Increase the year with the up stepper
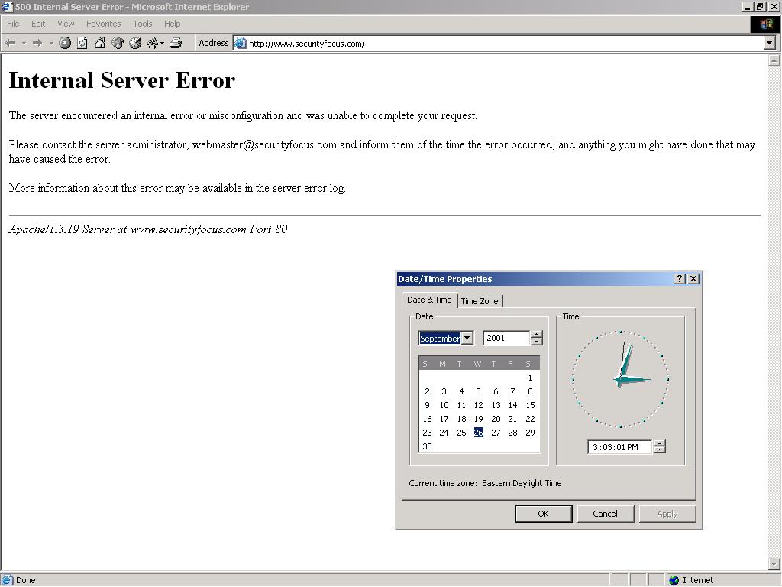782x587 pixels. pos(537,334)
